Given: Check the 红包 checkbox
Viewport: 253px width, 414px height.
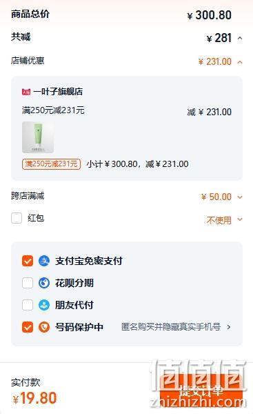Looking at the screenshot, I should [17, 218].
